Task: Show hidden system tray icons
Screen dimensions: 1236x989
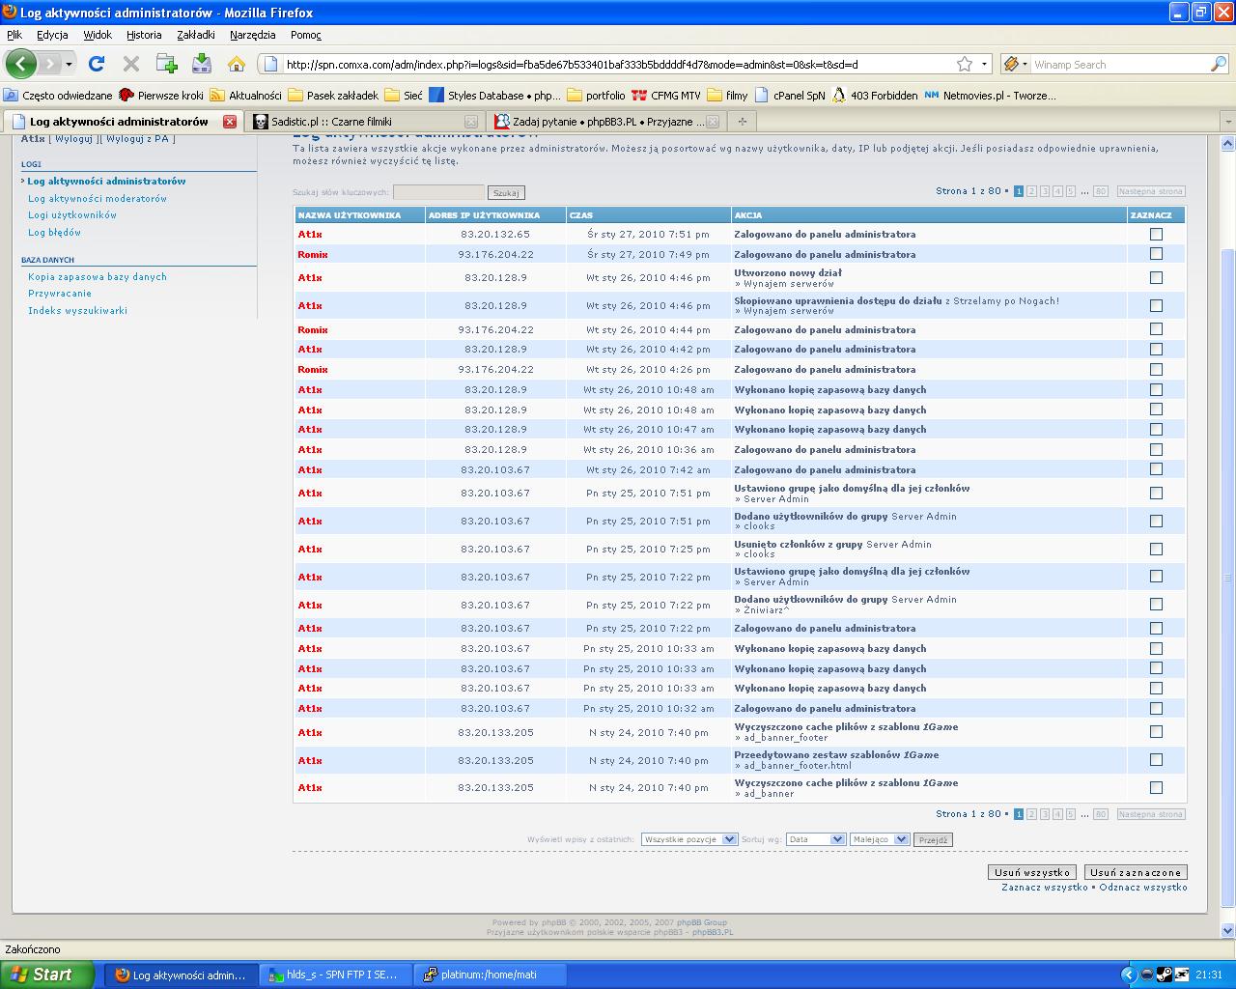Action: pos(1128,975)
